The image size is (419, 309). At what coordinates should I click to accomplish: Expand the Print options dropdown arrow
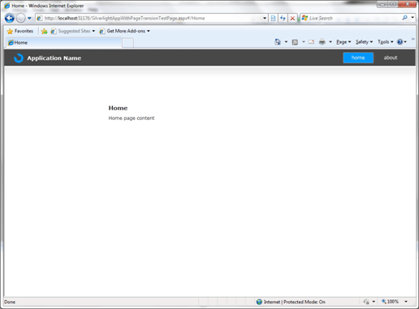330,42
